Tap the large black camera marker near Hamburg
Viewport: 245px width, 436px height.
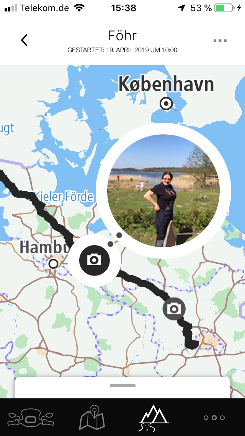click(x=94, y=261)
